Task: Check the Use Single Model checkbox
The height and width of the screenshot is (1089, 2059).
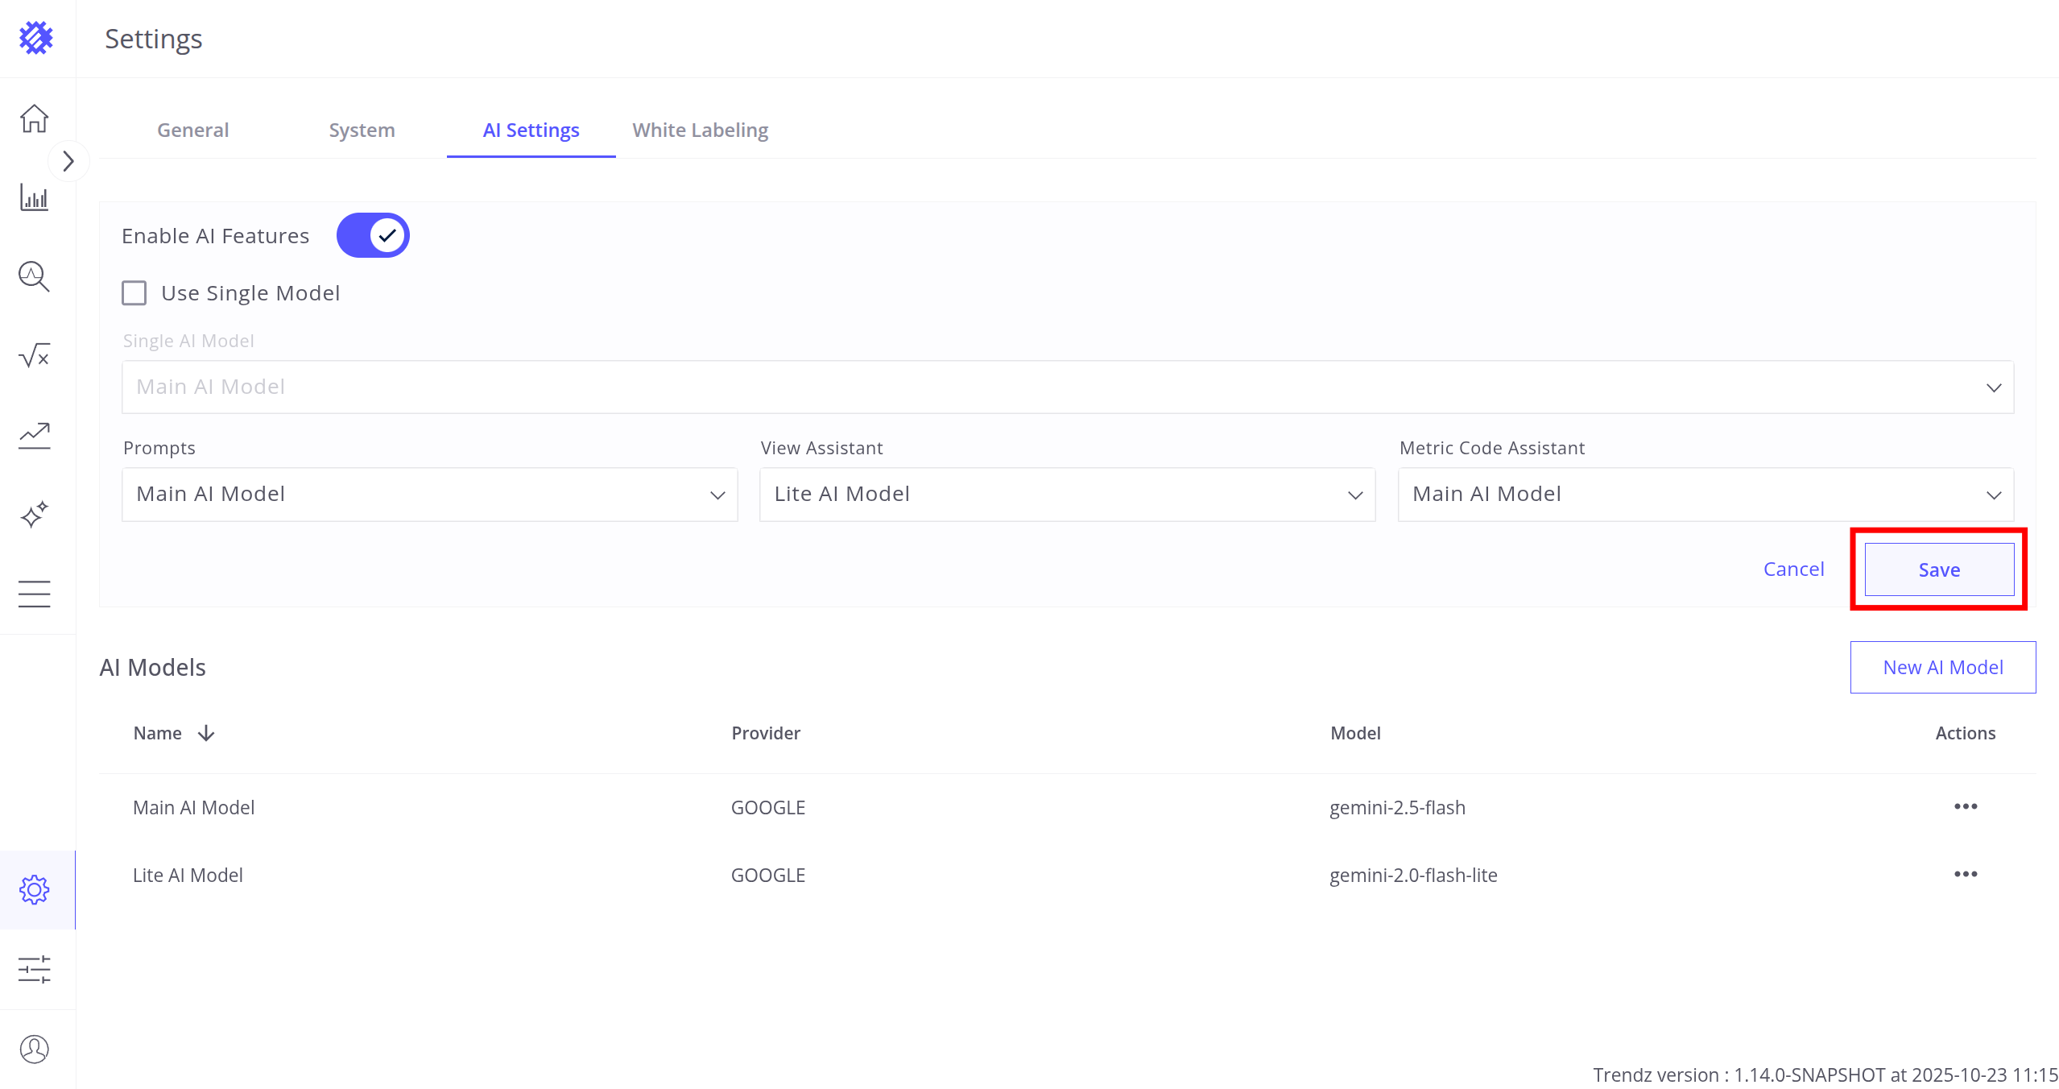Action: pyautogui.click(x=134, y=292)
